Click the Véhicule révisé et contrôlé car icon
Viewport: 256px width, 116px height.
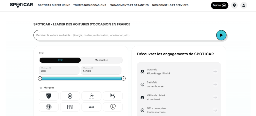click(x=142, y=97)
